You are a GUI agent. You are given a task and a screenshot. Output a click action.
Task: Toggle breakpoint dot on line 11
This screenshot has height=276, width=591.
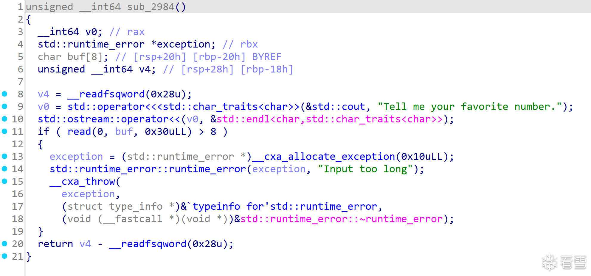pyautogui.click(x=4, y=131)
